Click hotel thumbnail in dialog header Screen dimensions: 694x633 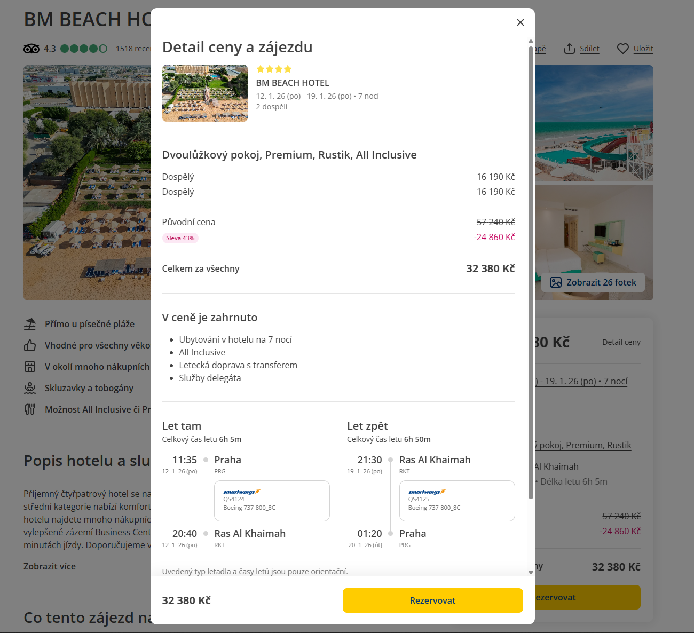[x=205, y=93]
